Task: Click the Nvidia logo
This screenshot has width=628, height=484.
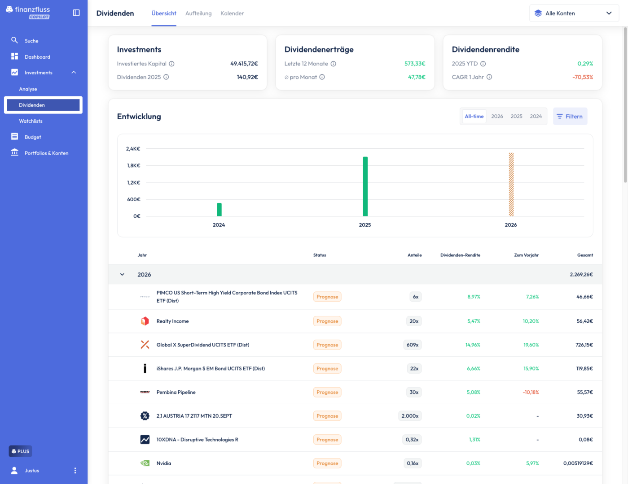Action: 145,463
